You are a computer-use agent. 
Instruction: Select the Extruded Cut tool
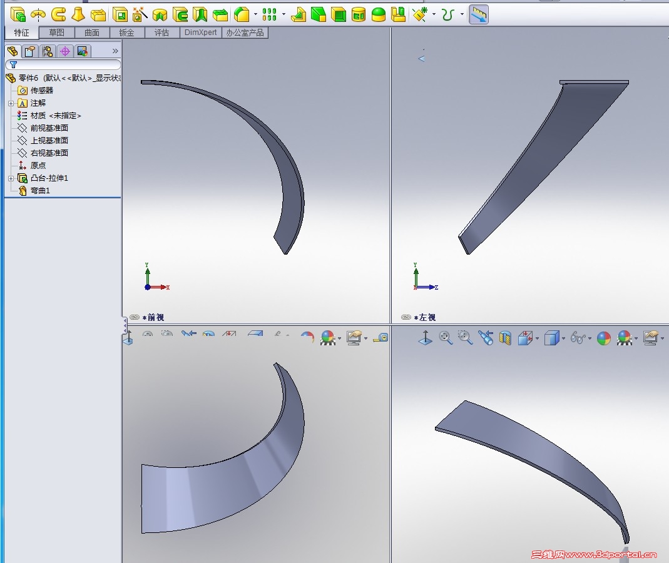click(121, 15)
